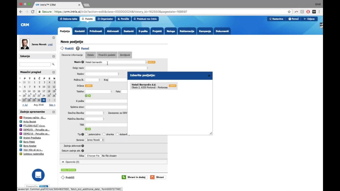Open the Dokumenti tab
The height and width of the screenshot is (191, 340).
pyautogui.click(x=222, y=31)
